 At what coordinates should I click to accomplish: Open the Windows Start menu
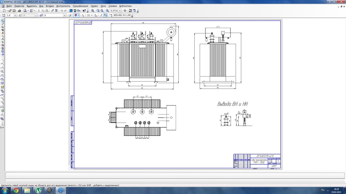[x=5, y=191]
